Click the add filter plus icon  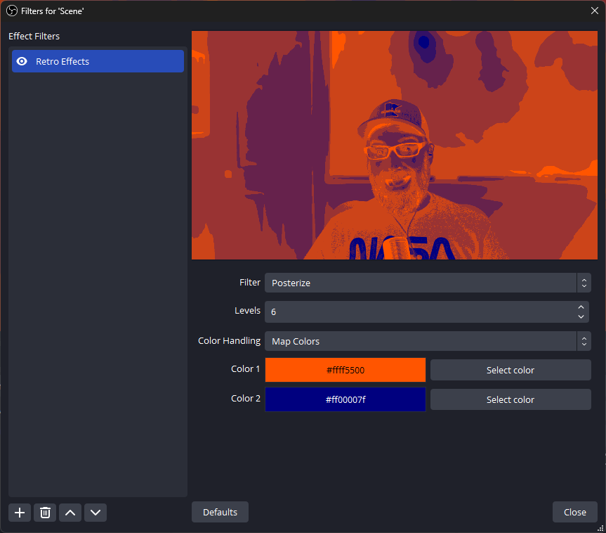(20, 513)
